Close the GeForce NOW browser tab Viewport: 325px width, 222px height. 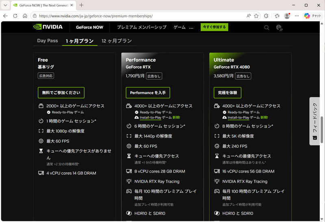click(71, 5)
